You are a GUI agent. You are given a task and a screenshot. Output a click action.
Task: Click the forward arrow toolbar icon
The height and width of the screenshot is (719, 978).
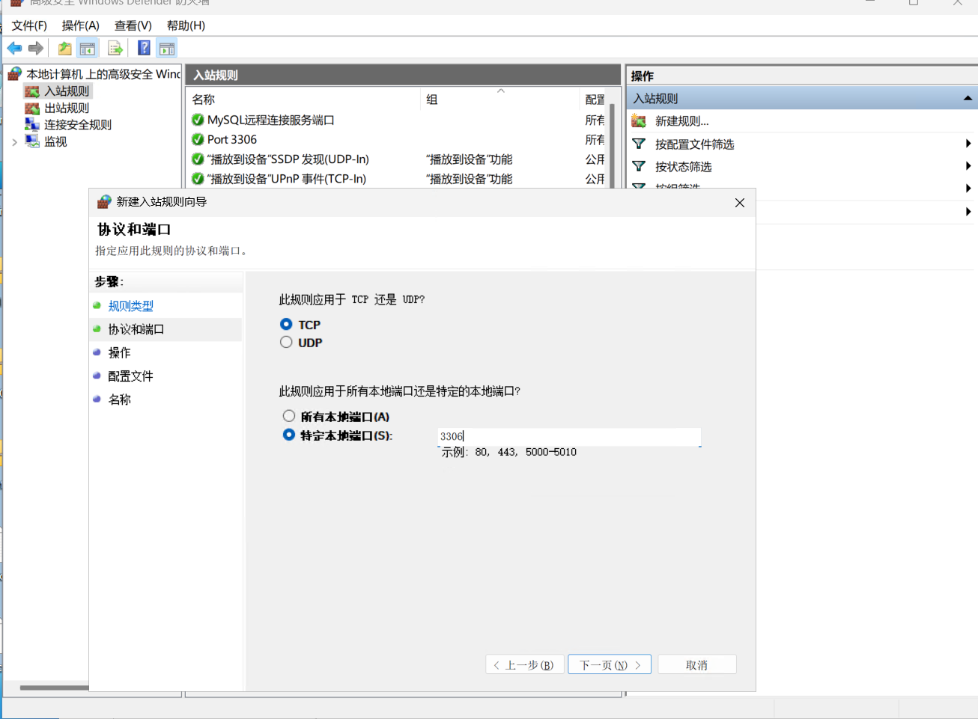pos(35,49)
